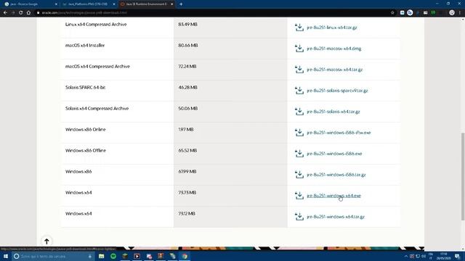
Task: Go forward in browser history
Action: point(13,13)
